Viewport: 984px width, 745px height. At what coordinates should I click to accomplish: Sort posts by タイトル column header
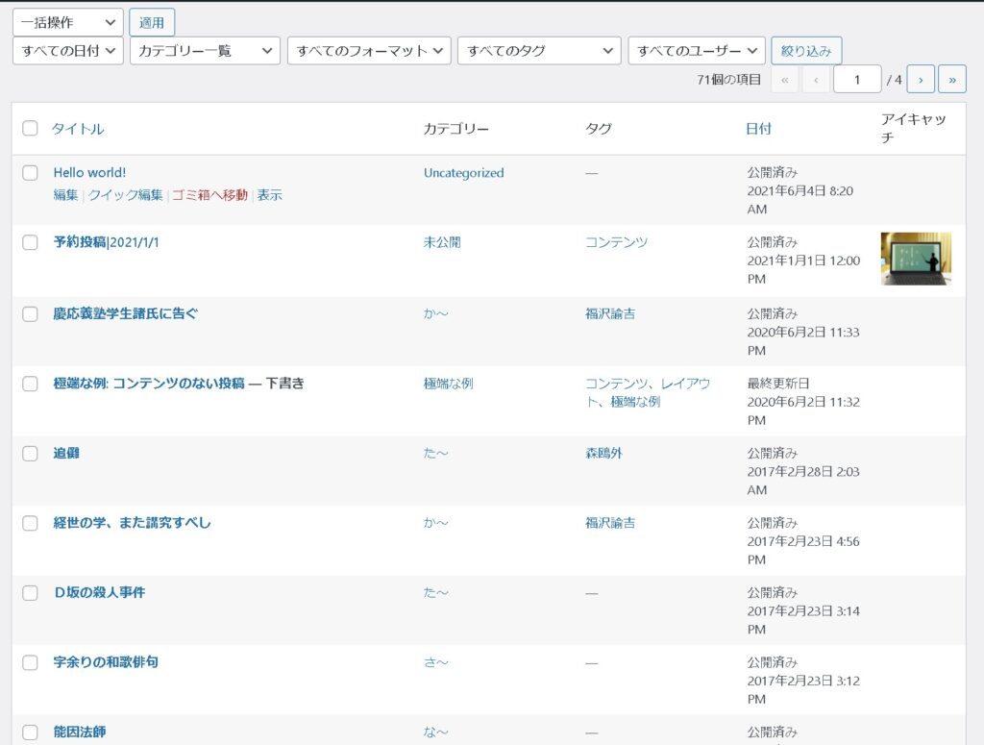78,129
